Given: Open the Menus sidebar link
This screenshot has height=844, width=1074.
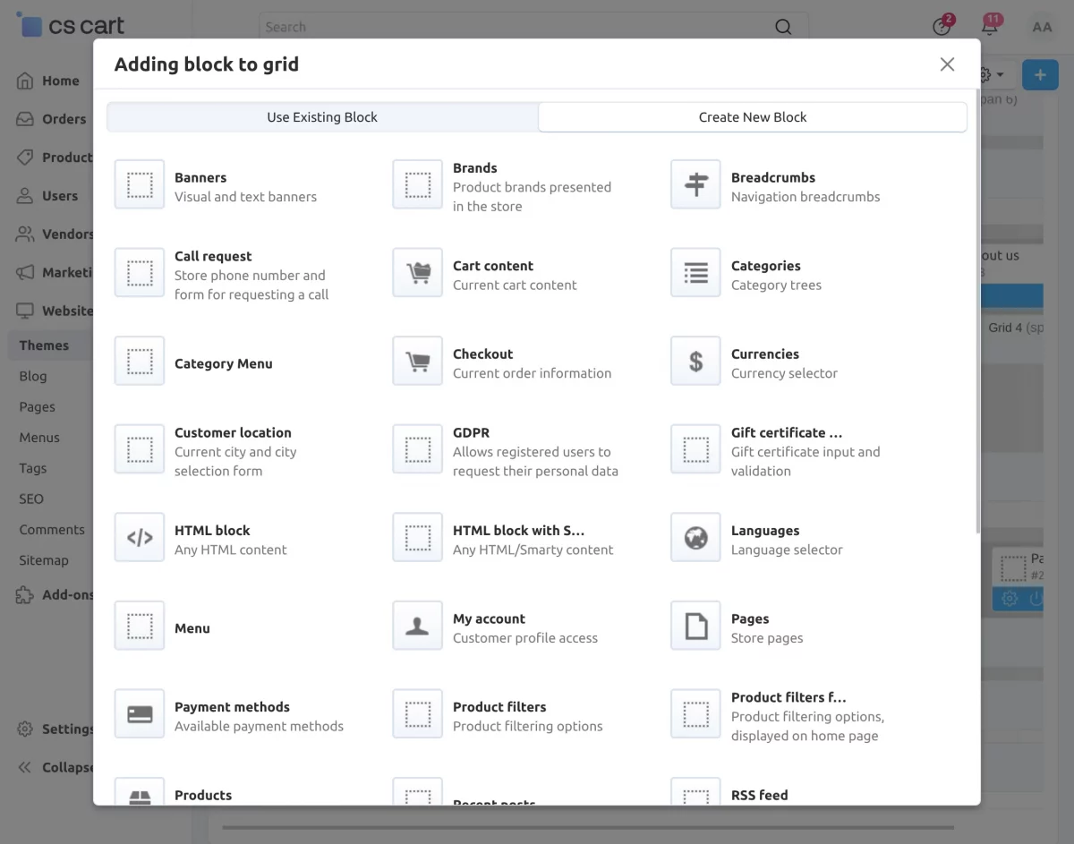Looking at the screenshot, I should pyautogui.click(x=39, y=438).
